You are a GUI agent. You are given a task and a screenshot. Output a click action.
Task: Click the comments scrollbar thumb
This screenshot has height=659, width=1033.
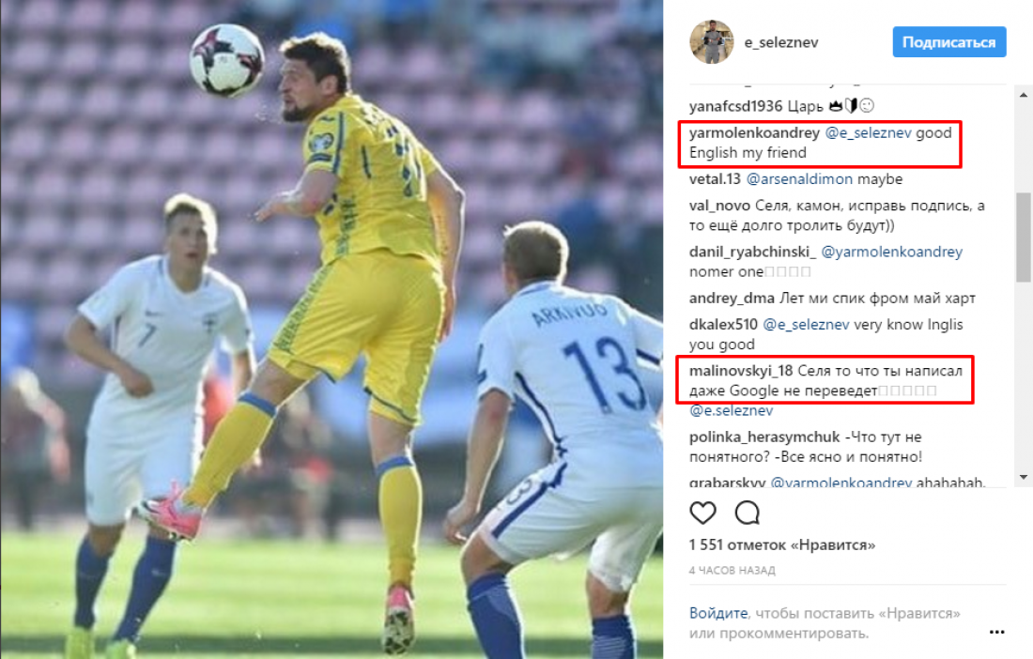coord(1023,237)
